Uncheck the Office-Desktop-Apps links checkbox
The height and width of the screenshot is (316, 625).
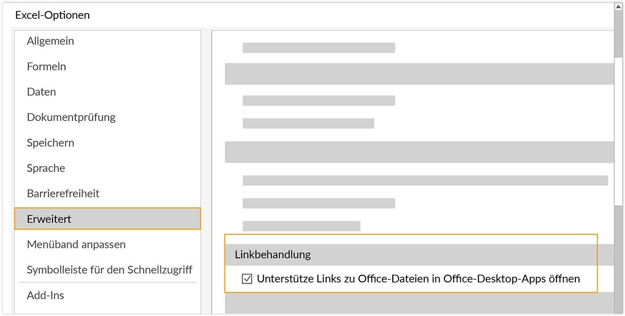[x=247, y=279]
